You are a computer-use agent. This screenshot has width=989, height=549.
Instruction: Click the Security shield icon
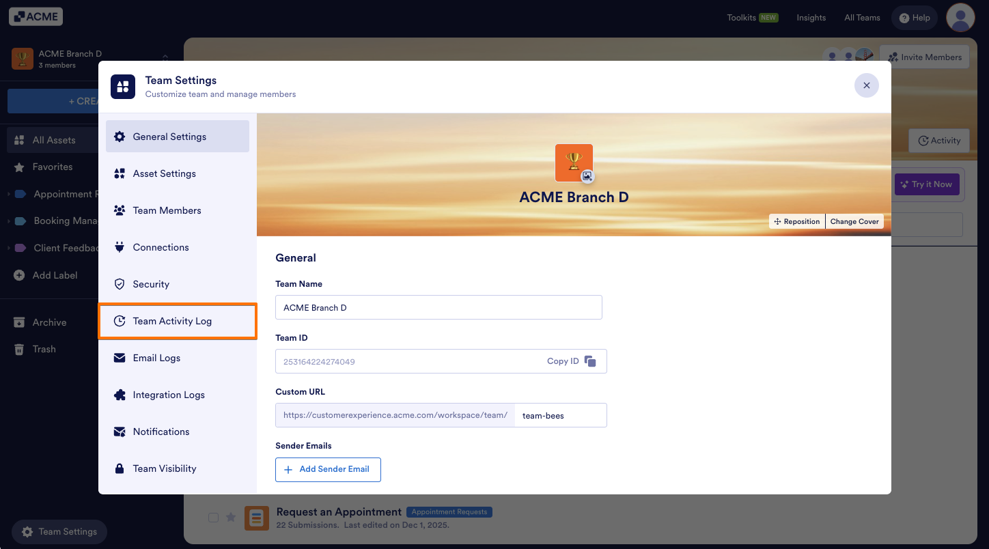[x=120, y=284]
